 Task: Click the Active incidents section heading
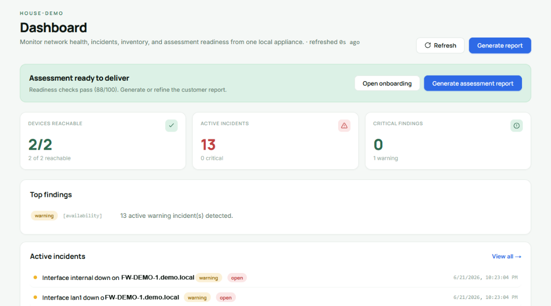pos(58,256)
